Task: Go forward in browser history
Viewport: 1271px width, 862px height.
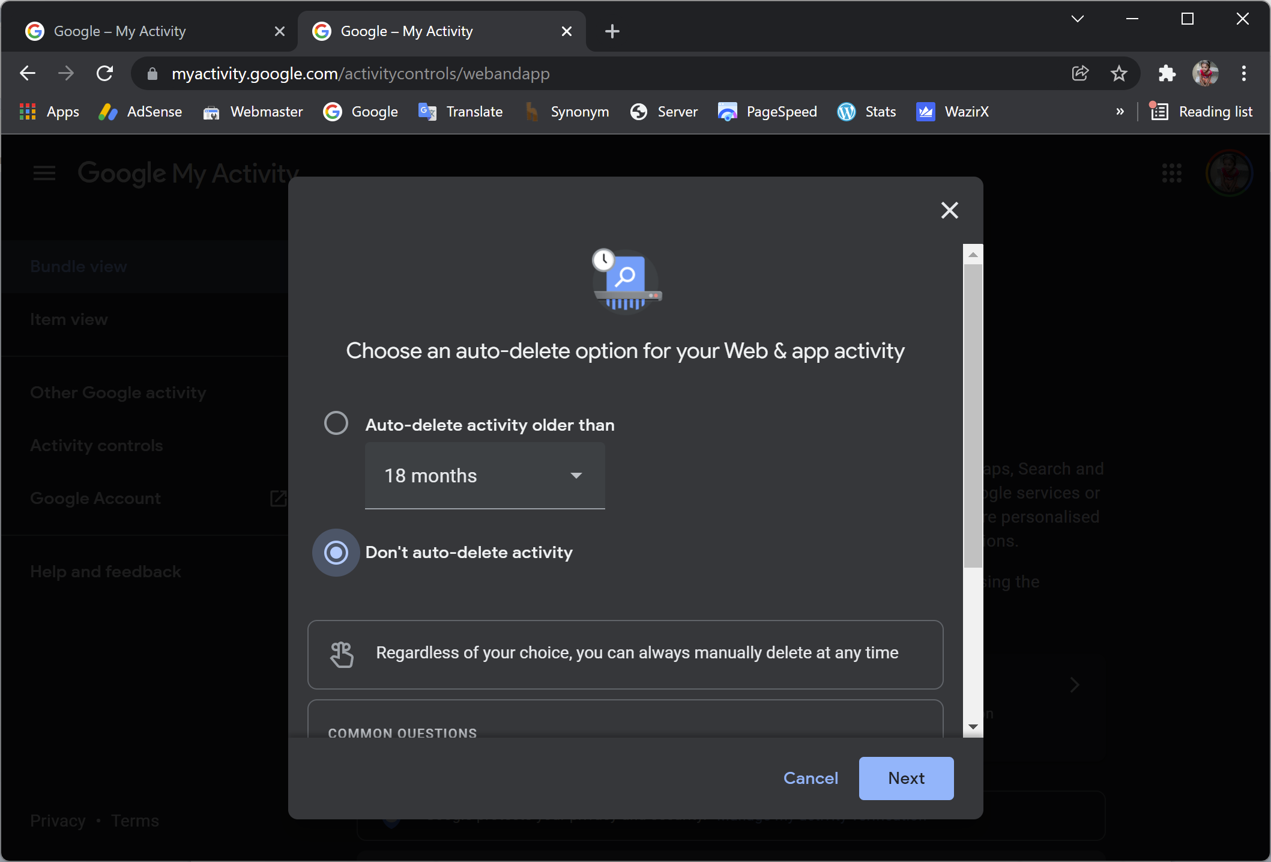Action: [x=66, y=74]
